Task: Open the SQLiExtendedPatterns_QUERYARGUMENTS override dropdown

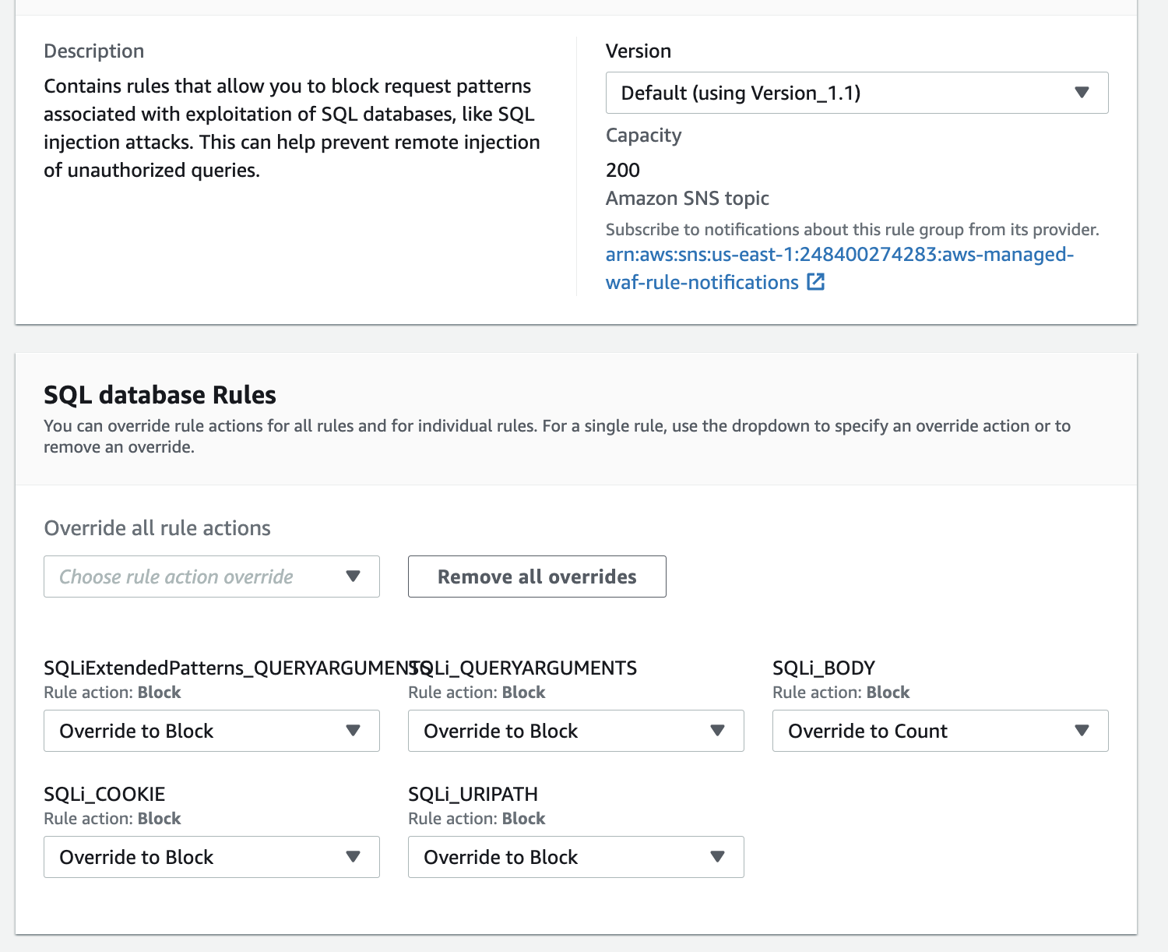Action: pyautogui.click(x=195, y=731)
